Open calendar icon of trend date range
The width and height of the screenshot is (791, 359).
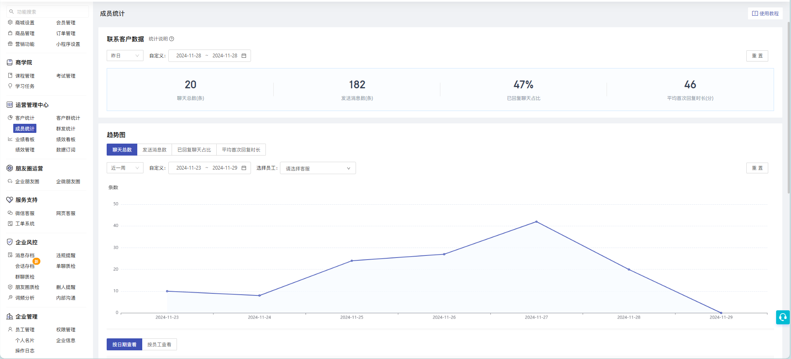244,168
